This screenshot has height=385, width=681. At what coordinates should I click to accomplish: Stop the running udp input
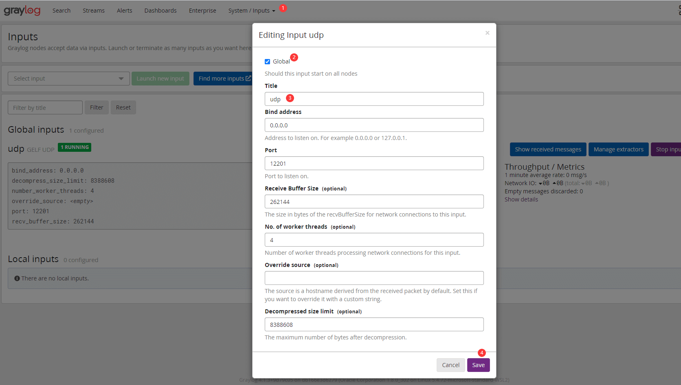coord(666,149)
